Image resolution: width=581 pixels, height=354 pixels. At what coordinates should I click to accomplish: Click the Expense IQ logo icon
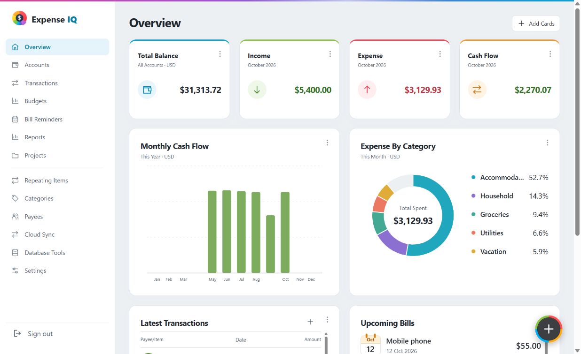click(19, 18)
